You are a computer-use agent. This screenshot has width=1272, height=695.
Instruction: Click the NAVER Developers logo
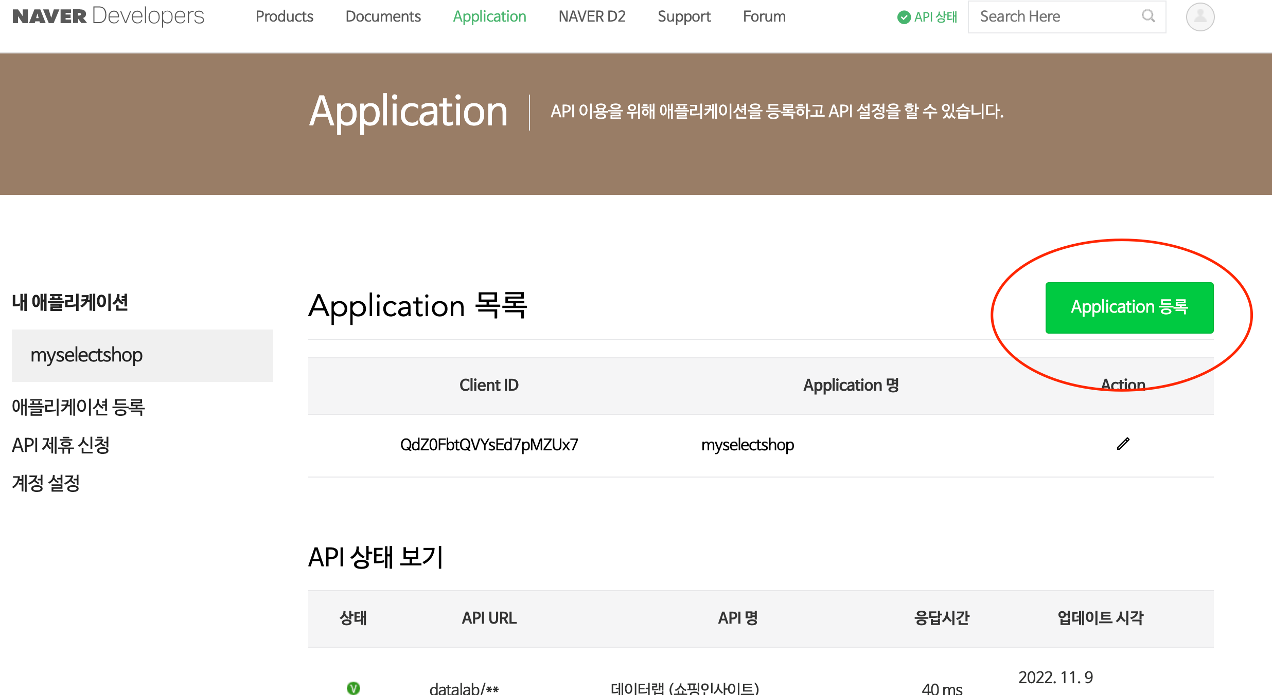coord(108,16)
